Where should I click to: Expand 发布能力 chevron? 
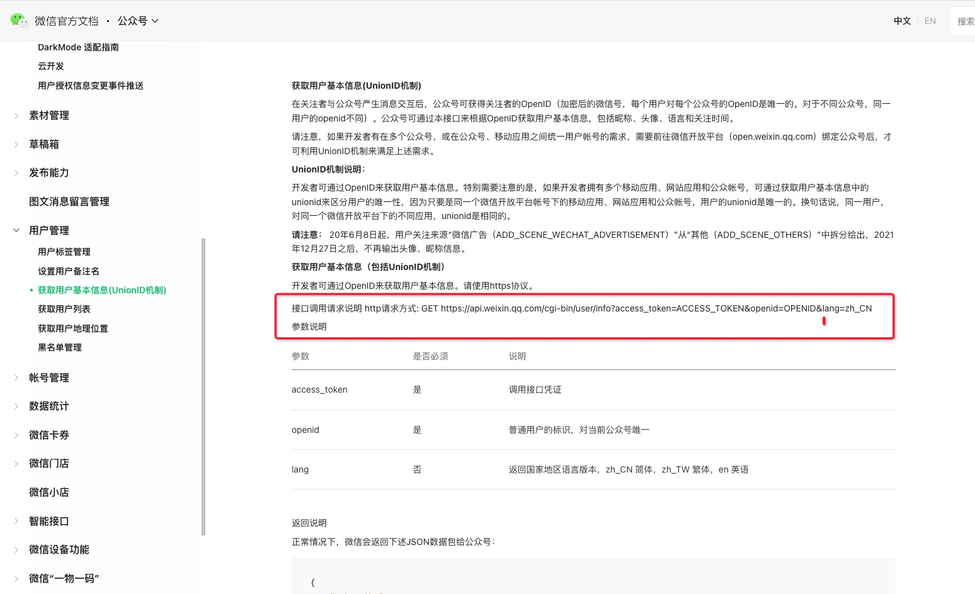[16, 172]
